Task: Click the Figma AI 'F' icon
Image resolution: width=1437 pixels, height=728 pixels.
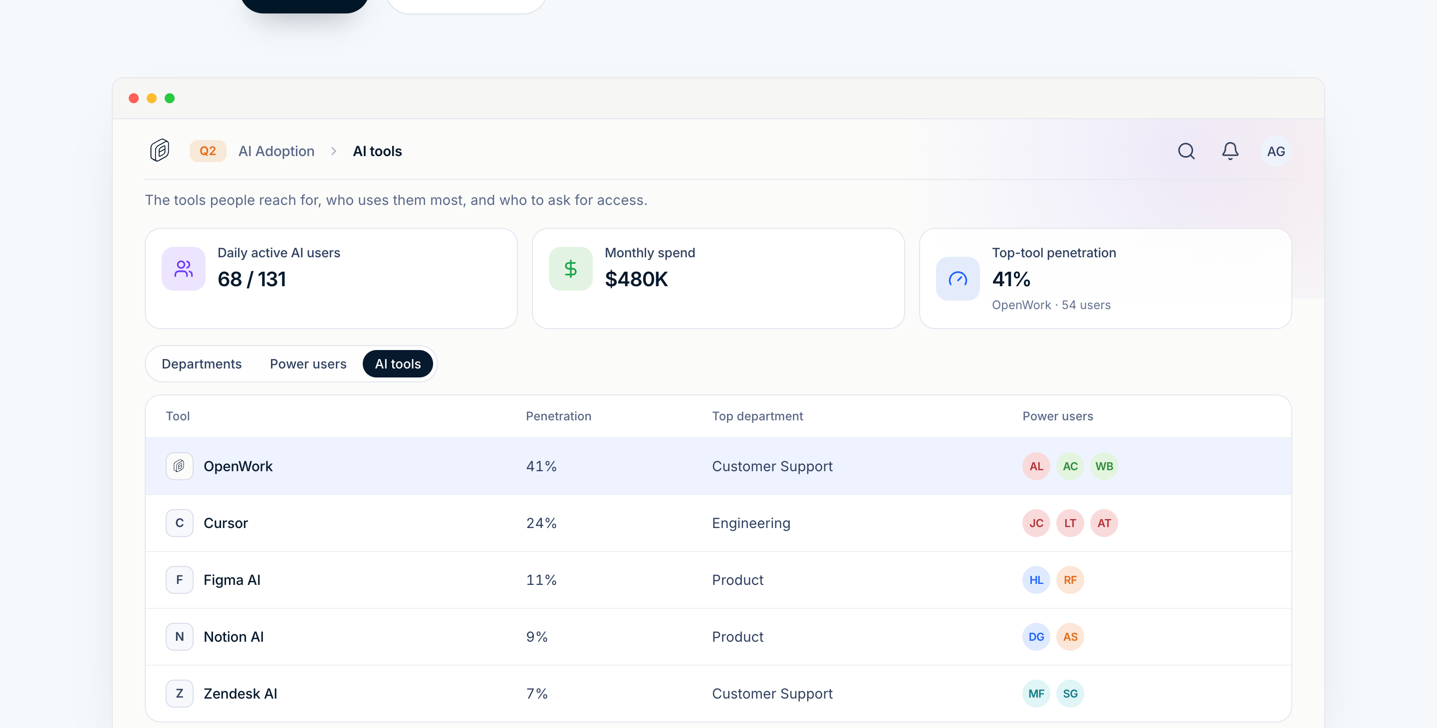Action: 179,580
